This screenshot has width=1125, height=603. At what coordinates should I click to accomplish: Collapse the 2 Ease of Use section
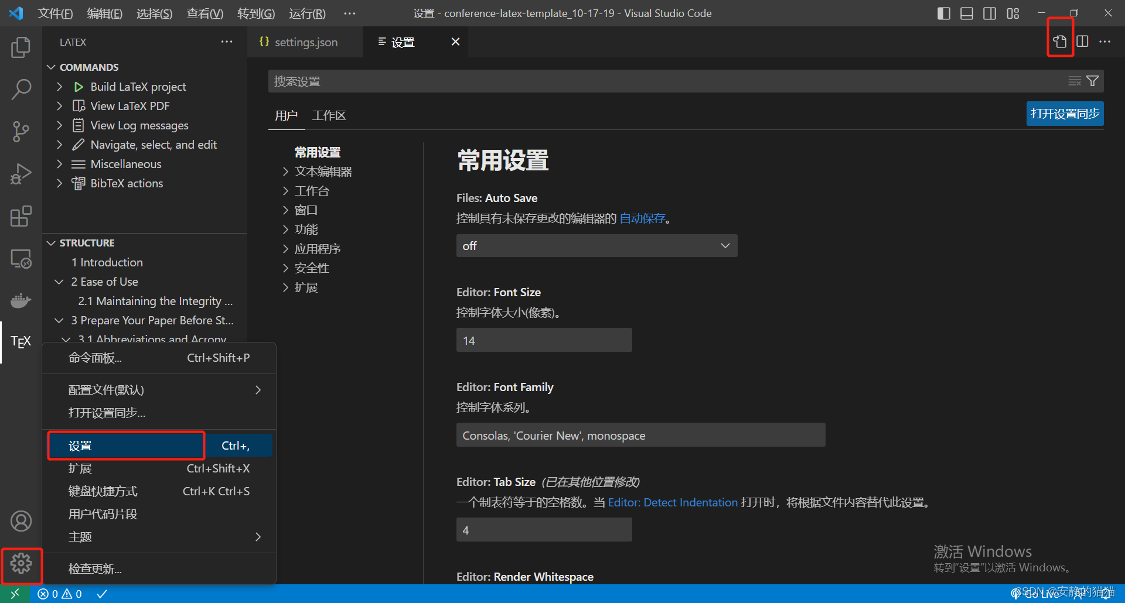tap(59, 282)
